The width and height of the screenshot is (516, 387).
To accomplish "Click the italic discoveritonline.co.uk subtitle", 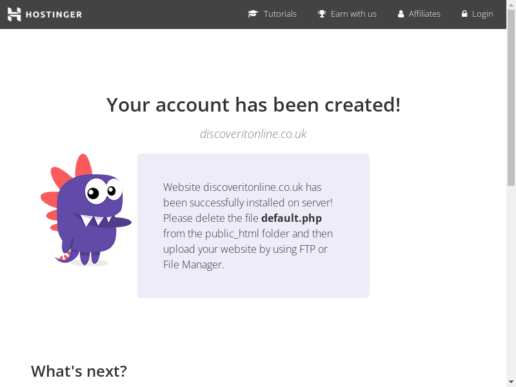I will tap(253, 134).
